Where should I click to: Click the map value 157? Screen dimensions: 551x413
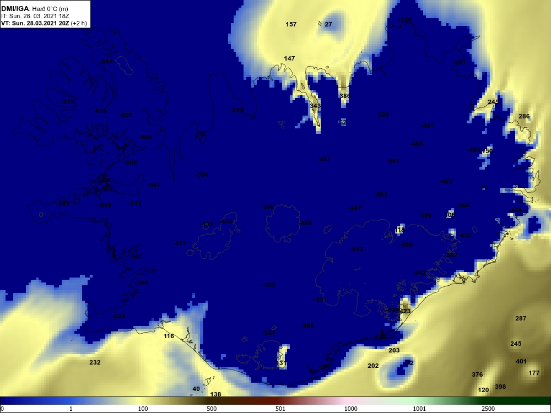(x=291, y=24)
